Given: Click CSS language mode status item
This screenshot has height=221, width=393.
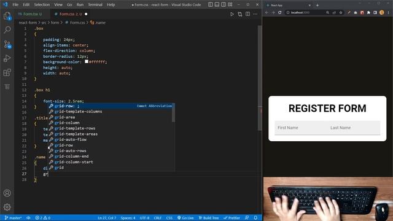Looking at the screenshot, I should coord(169,218).
